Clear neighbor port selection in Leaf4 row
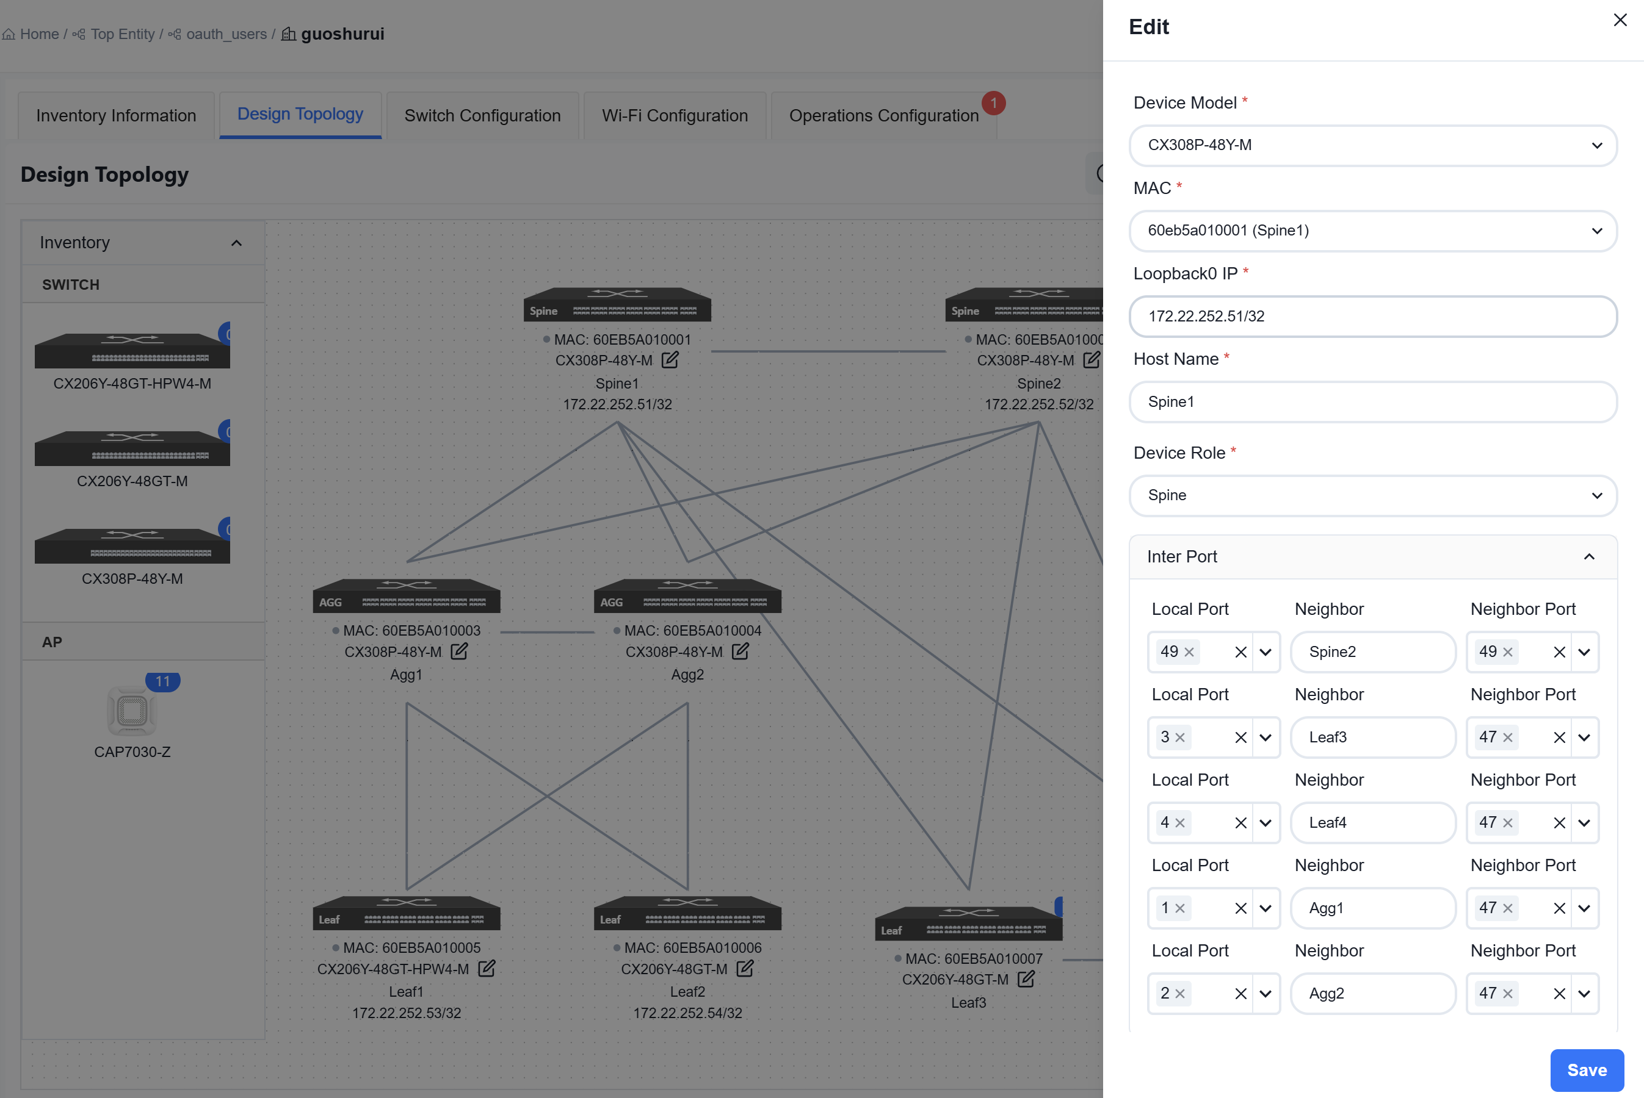The width and height of the screenshot is (1644, 1098). (1559, 823)
